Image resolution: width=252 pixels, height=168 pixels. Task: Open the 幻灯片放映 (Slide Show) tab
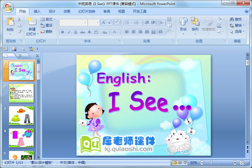tap(87, 11)
